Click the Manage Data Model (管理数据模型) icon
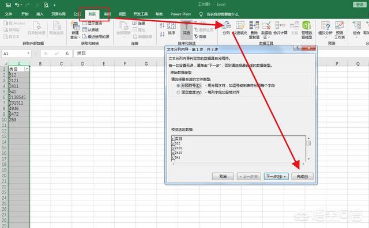This screenshot has width=369, height=228. [x=307, y=25]
